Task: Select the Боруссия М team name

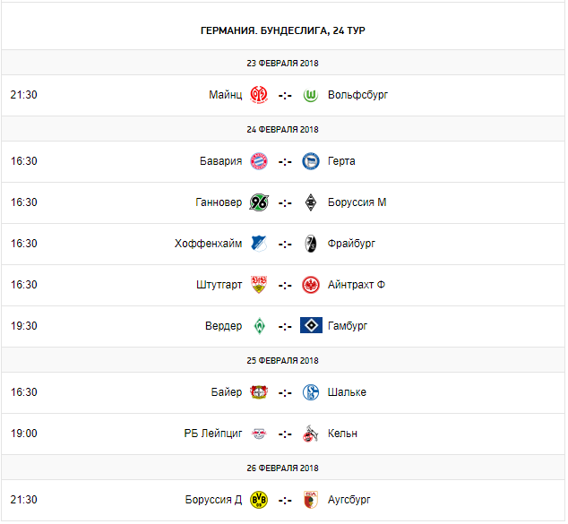Action: (357, 202)
